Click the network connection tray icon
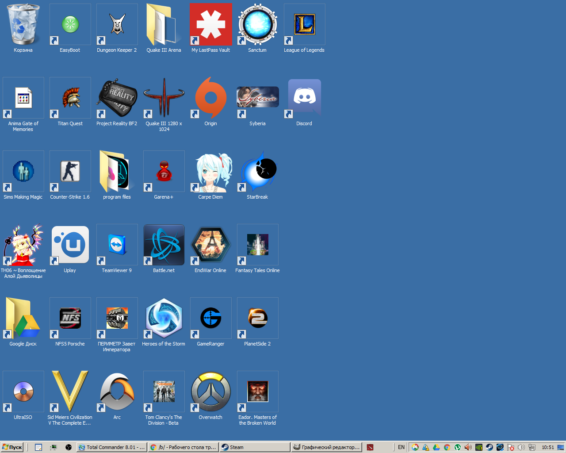Screen dimensions: 566x453 point(532,447)
